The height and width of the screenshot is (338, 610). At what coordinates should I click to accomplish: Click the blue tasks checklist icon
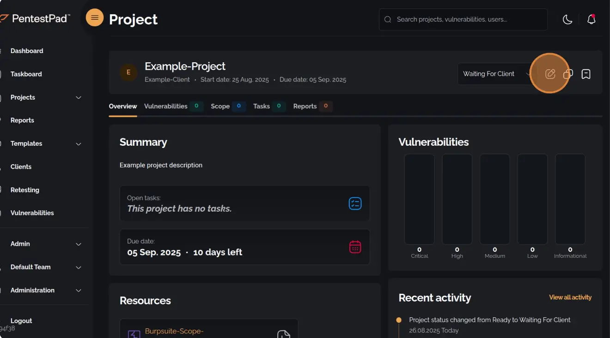pos(354,203)
